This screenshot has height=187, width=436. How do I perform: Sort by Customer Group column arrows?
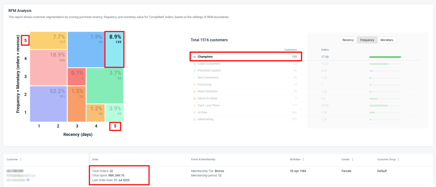[399, 159]
